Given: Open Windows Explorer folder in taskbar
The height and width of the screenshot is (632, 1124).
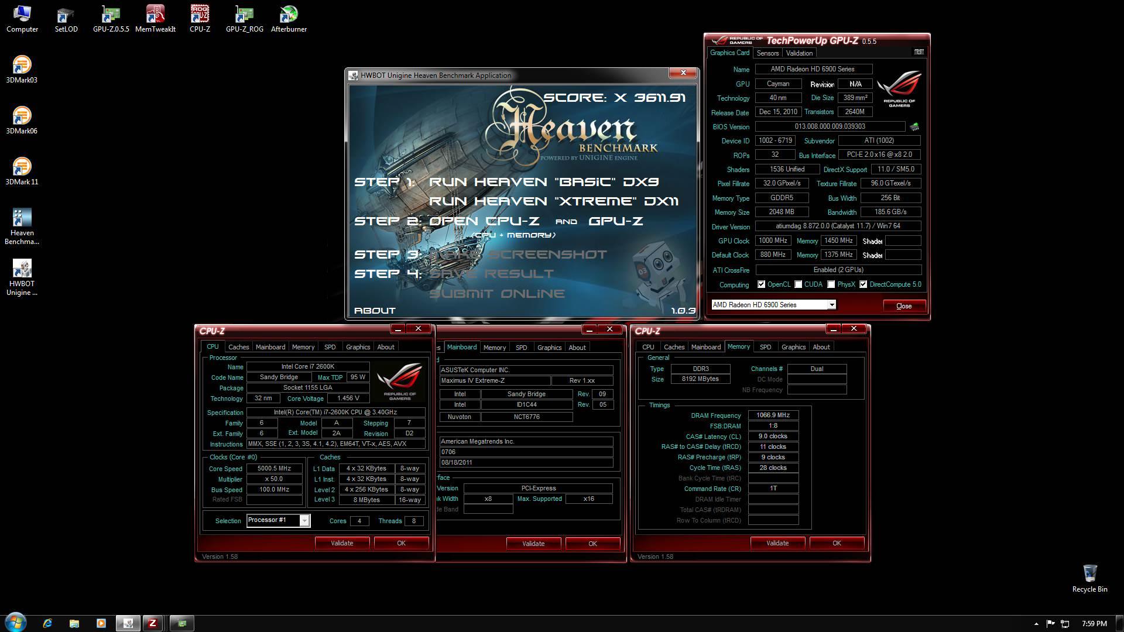Looking at the screenshot, I should point(74,623).
